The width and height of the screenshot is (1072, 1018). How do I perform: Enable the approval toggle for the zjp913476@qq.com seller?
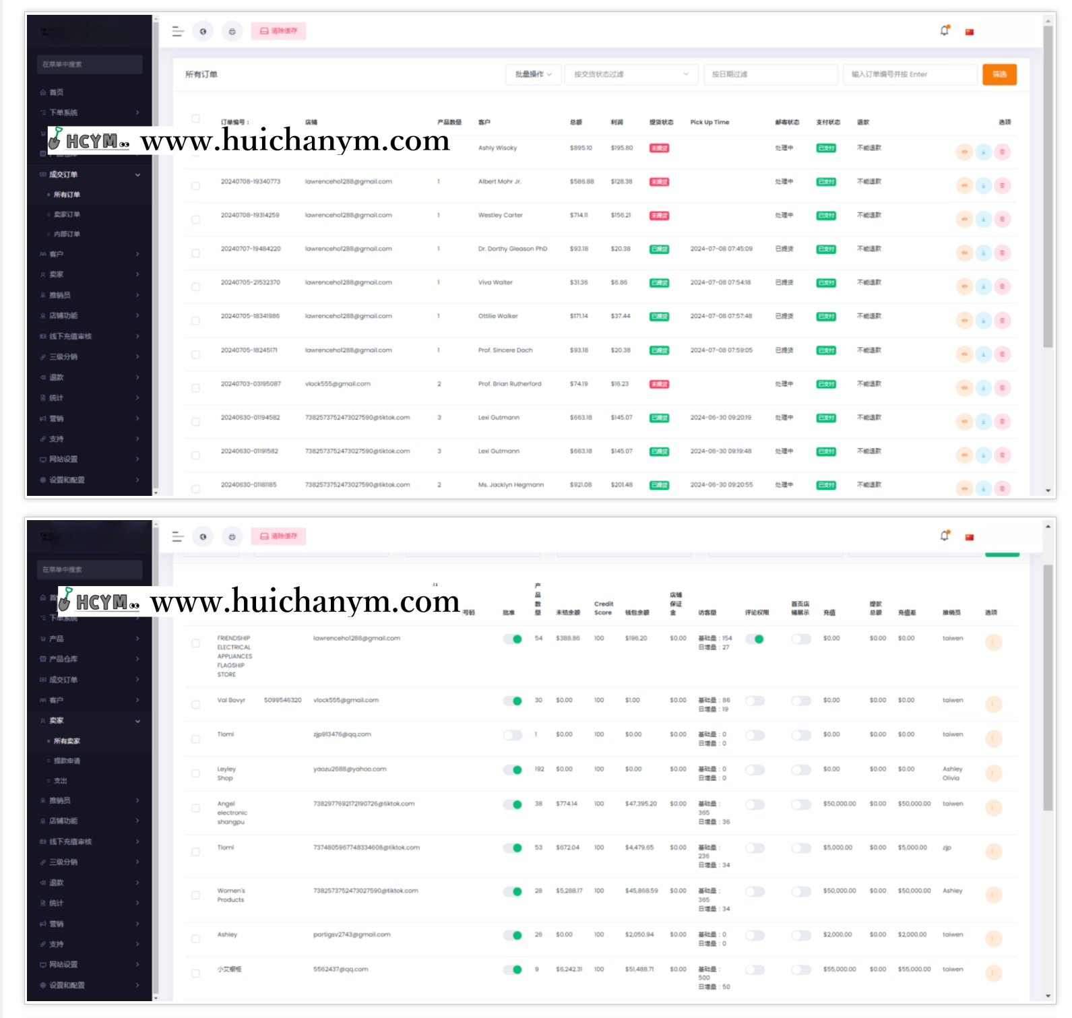pyautogui.click(x=513, y=735)
